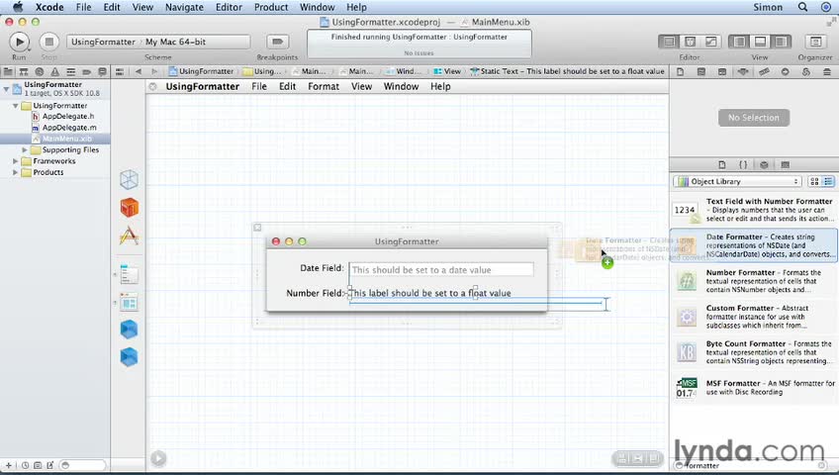The height and width of the screenshot is (475, 839).
Task: Click the Format menu in the xib menu designer
Action: point(324,87)
